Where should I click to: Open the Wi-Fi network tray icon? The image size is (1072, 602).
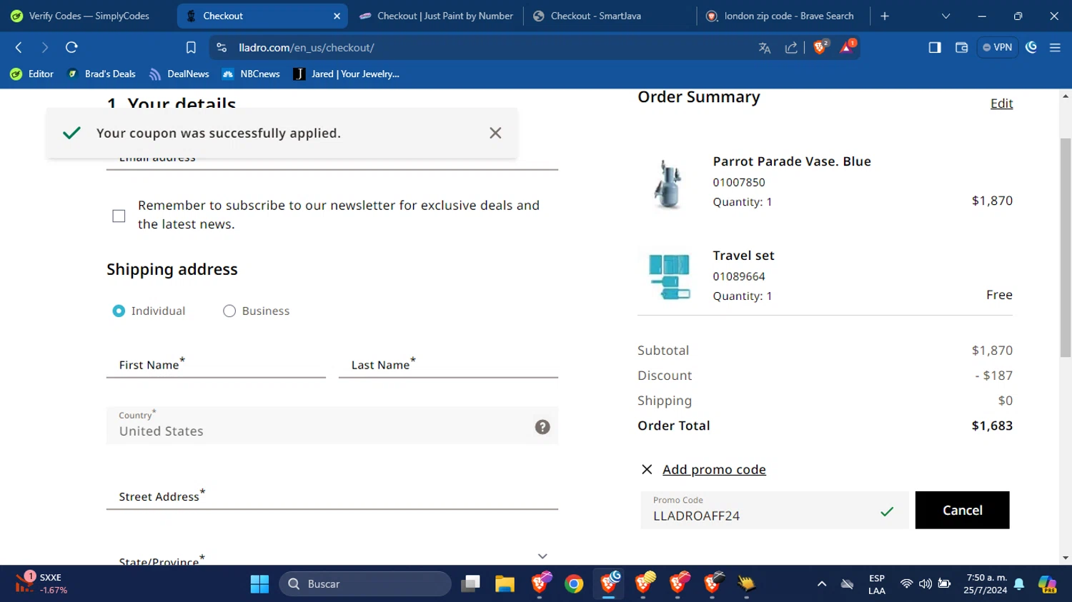point(906,584)
